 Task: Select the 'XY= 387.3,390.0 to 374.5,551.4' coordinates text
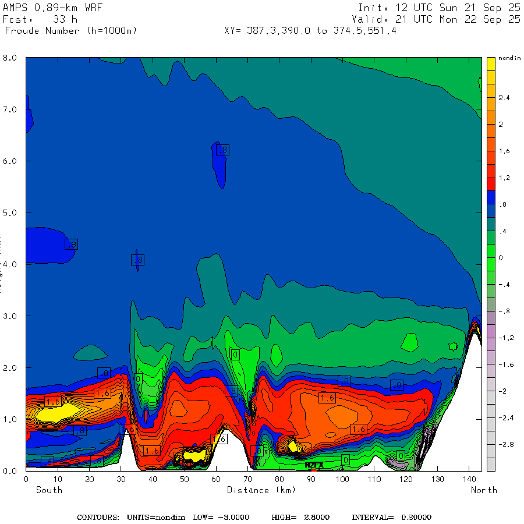[310, 31]
